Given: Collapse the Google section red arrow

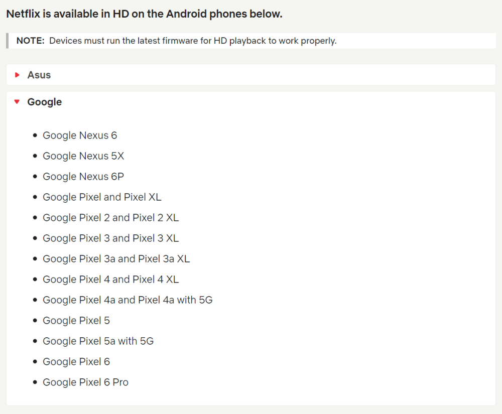Looking at the screenshot, I should [18, 102].
